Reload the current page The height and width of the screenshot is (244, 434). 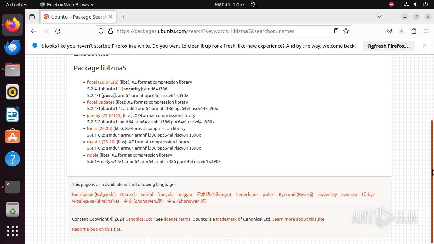tap(58, 31)
